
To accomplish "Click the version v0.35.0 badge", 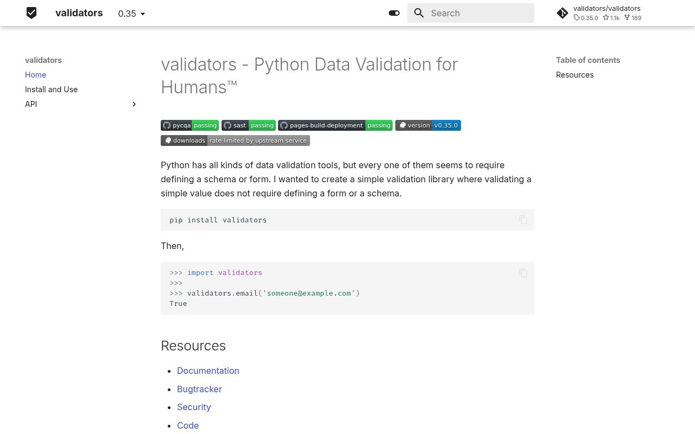I will coord(428,125).
